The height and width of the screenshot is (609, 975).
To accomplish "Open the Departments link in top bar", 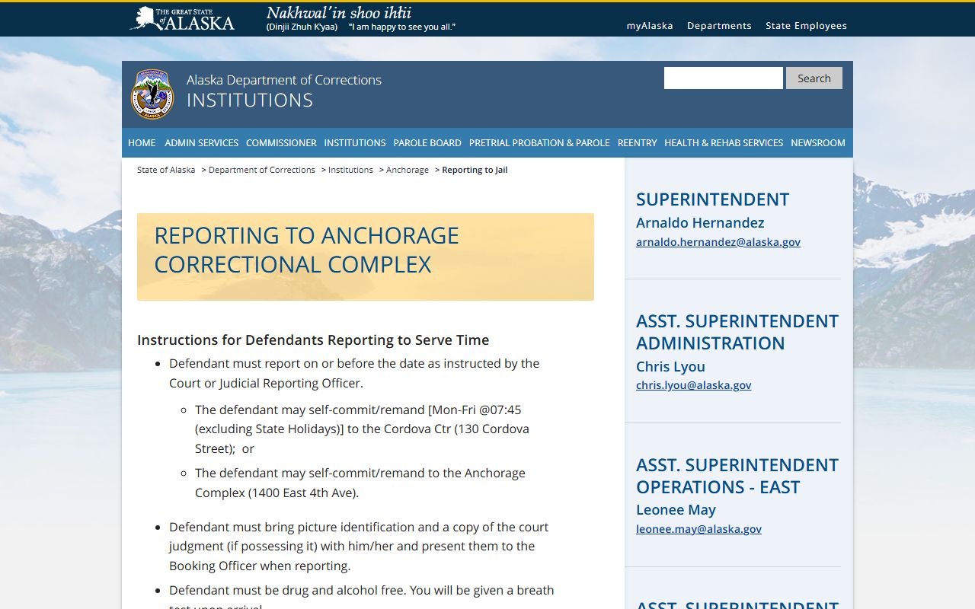I will pyautogui.click(x=719, y=26).
